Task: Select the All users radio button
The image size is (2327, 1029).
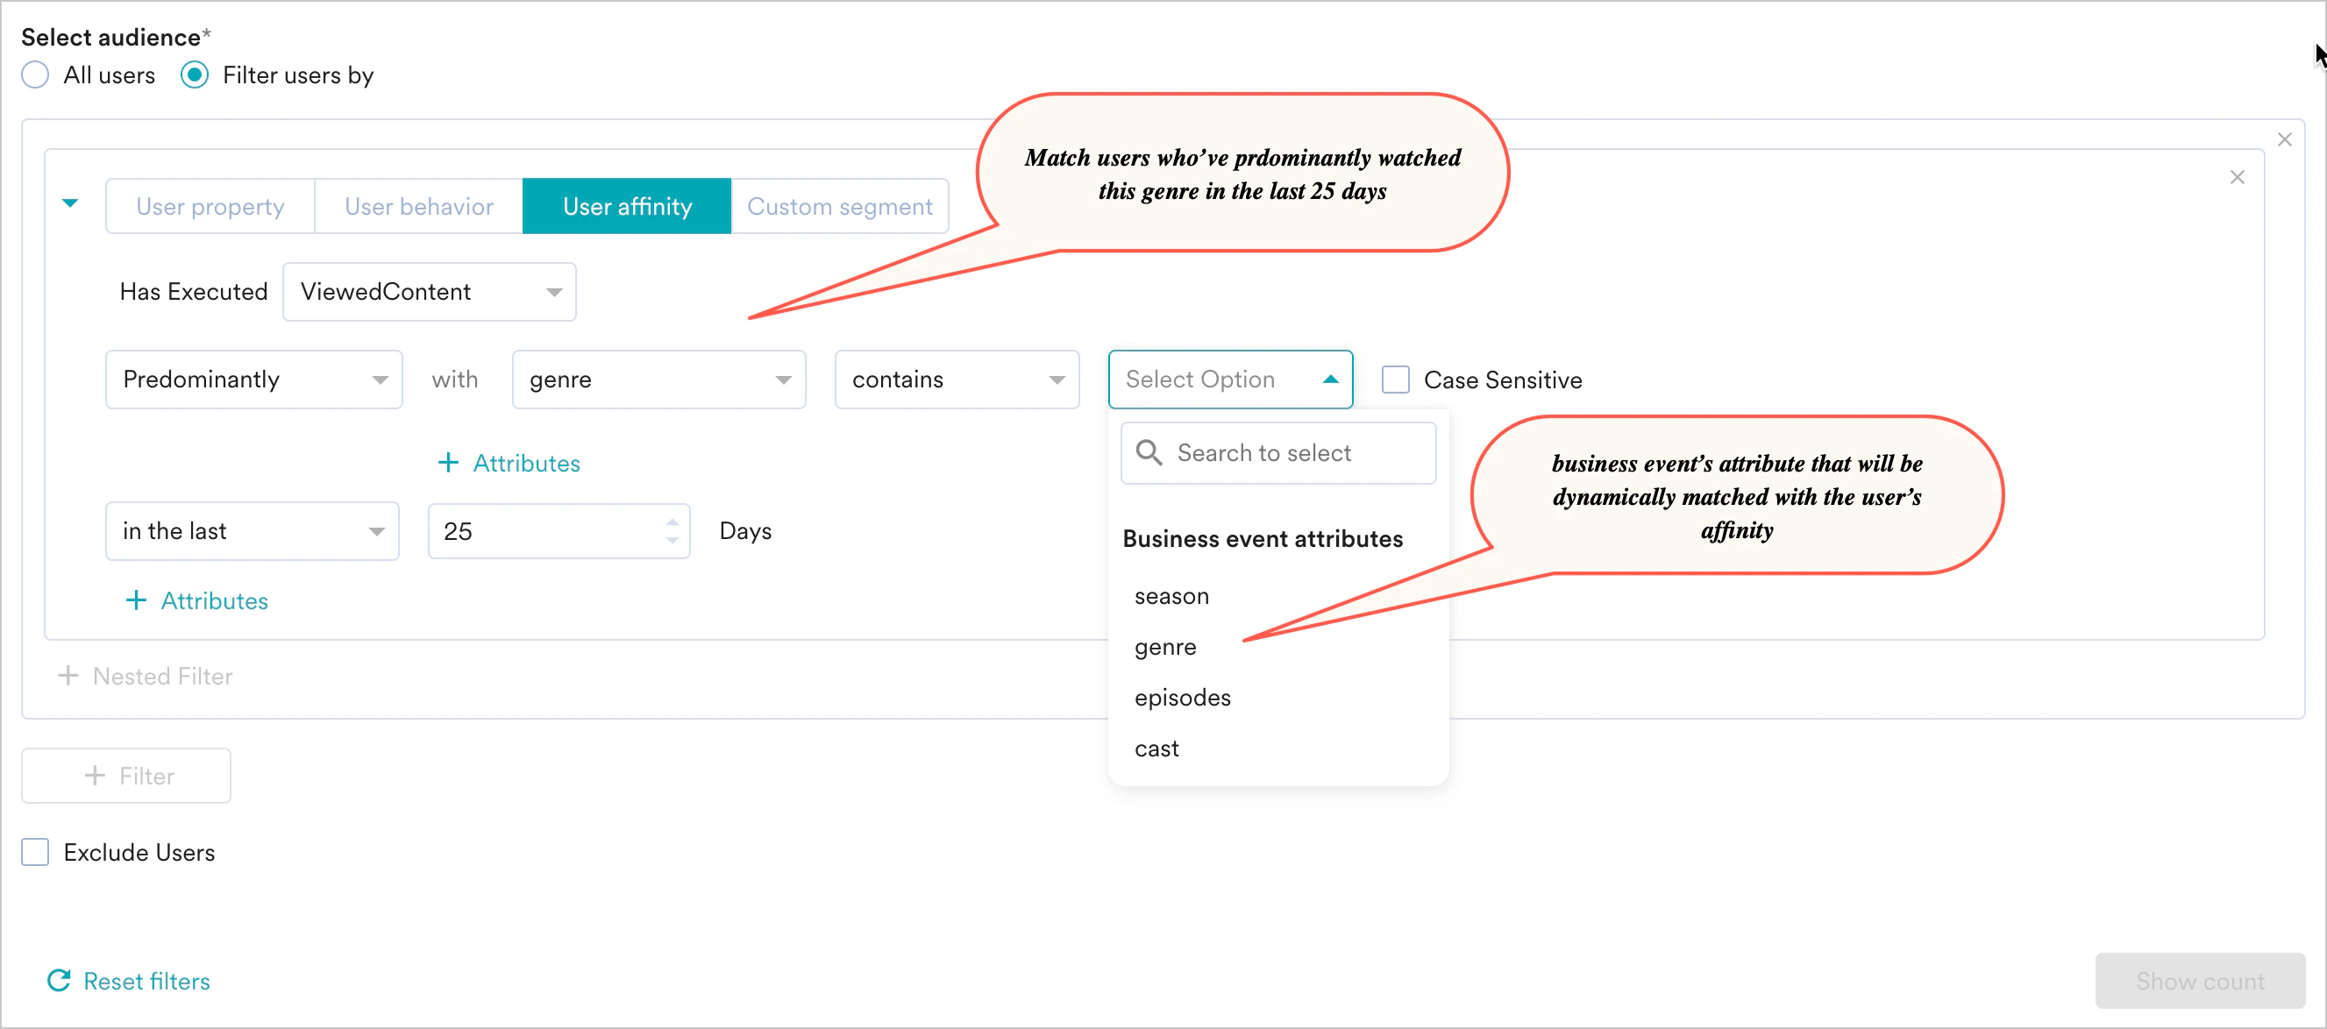Action: click(x=35, y=75)
